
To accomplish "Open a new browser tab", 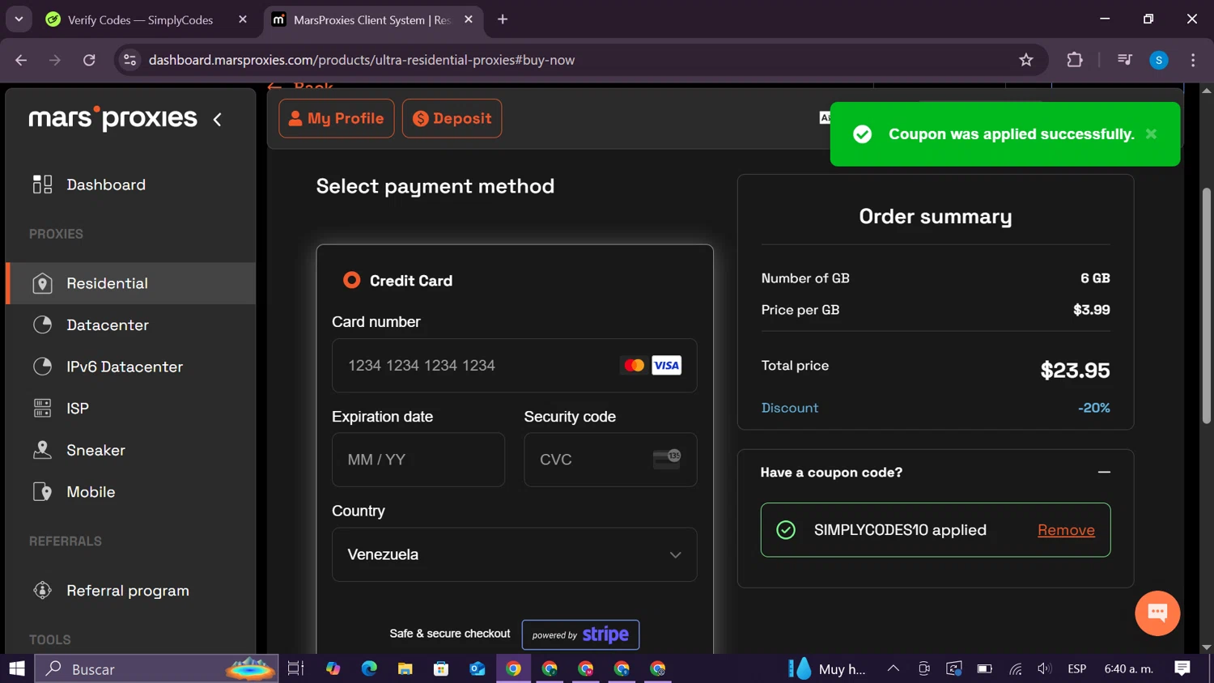I will click(503, 19).
